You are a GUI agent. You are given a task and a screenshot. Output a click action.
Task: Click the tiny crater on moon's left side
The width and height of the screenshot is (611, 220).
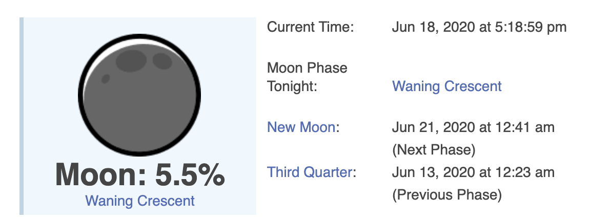106,79
